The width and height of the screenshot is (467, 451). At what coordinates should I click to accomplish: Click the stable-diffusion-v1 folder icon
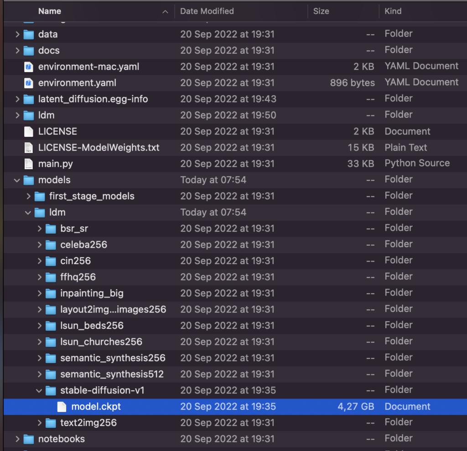tap(51, 390)
